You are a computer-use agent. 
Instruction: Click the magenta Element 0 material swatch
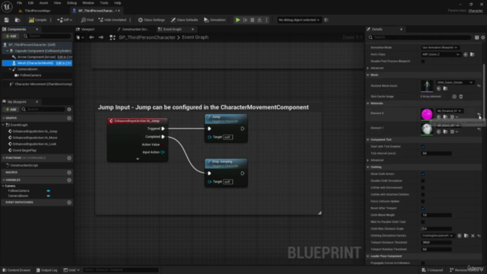tap(427, 114)
